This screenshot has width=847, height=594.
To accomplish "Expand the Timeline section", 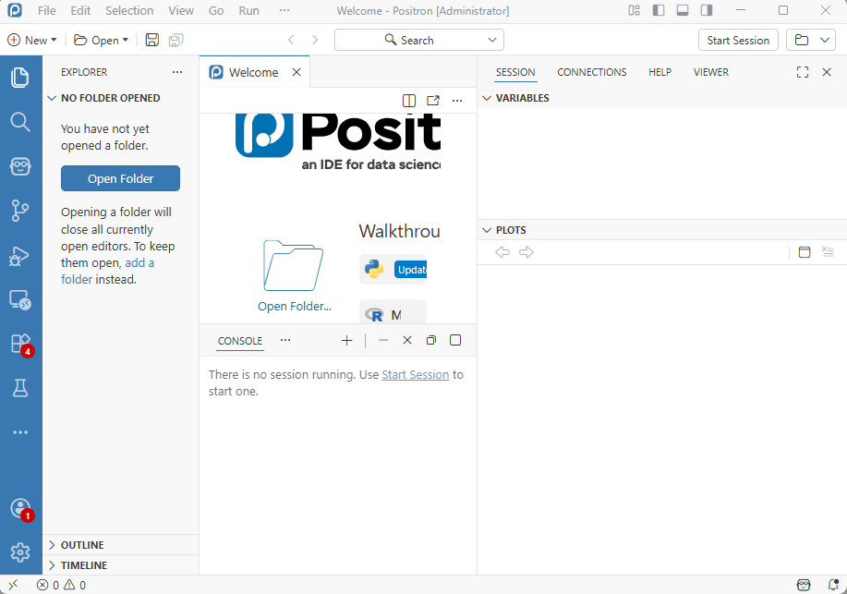I will (x=83, y=565).
